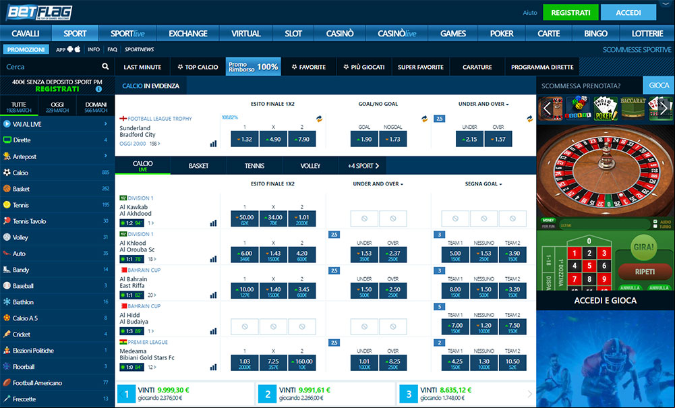The width and height of the screenshot is (675, 408).
Task: Click the PROMOZIONI button
Action: coord(26,49)
